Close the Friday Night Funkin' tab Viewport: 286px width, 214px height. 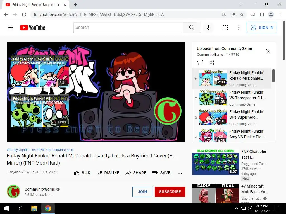pyautogui.click(x=65, y=5)
